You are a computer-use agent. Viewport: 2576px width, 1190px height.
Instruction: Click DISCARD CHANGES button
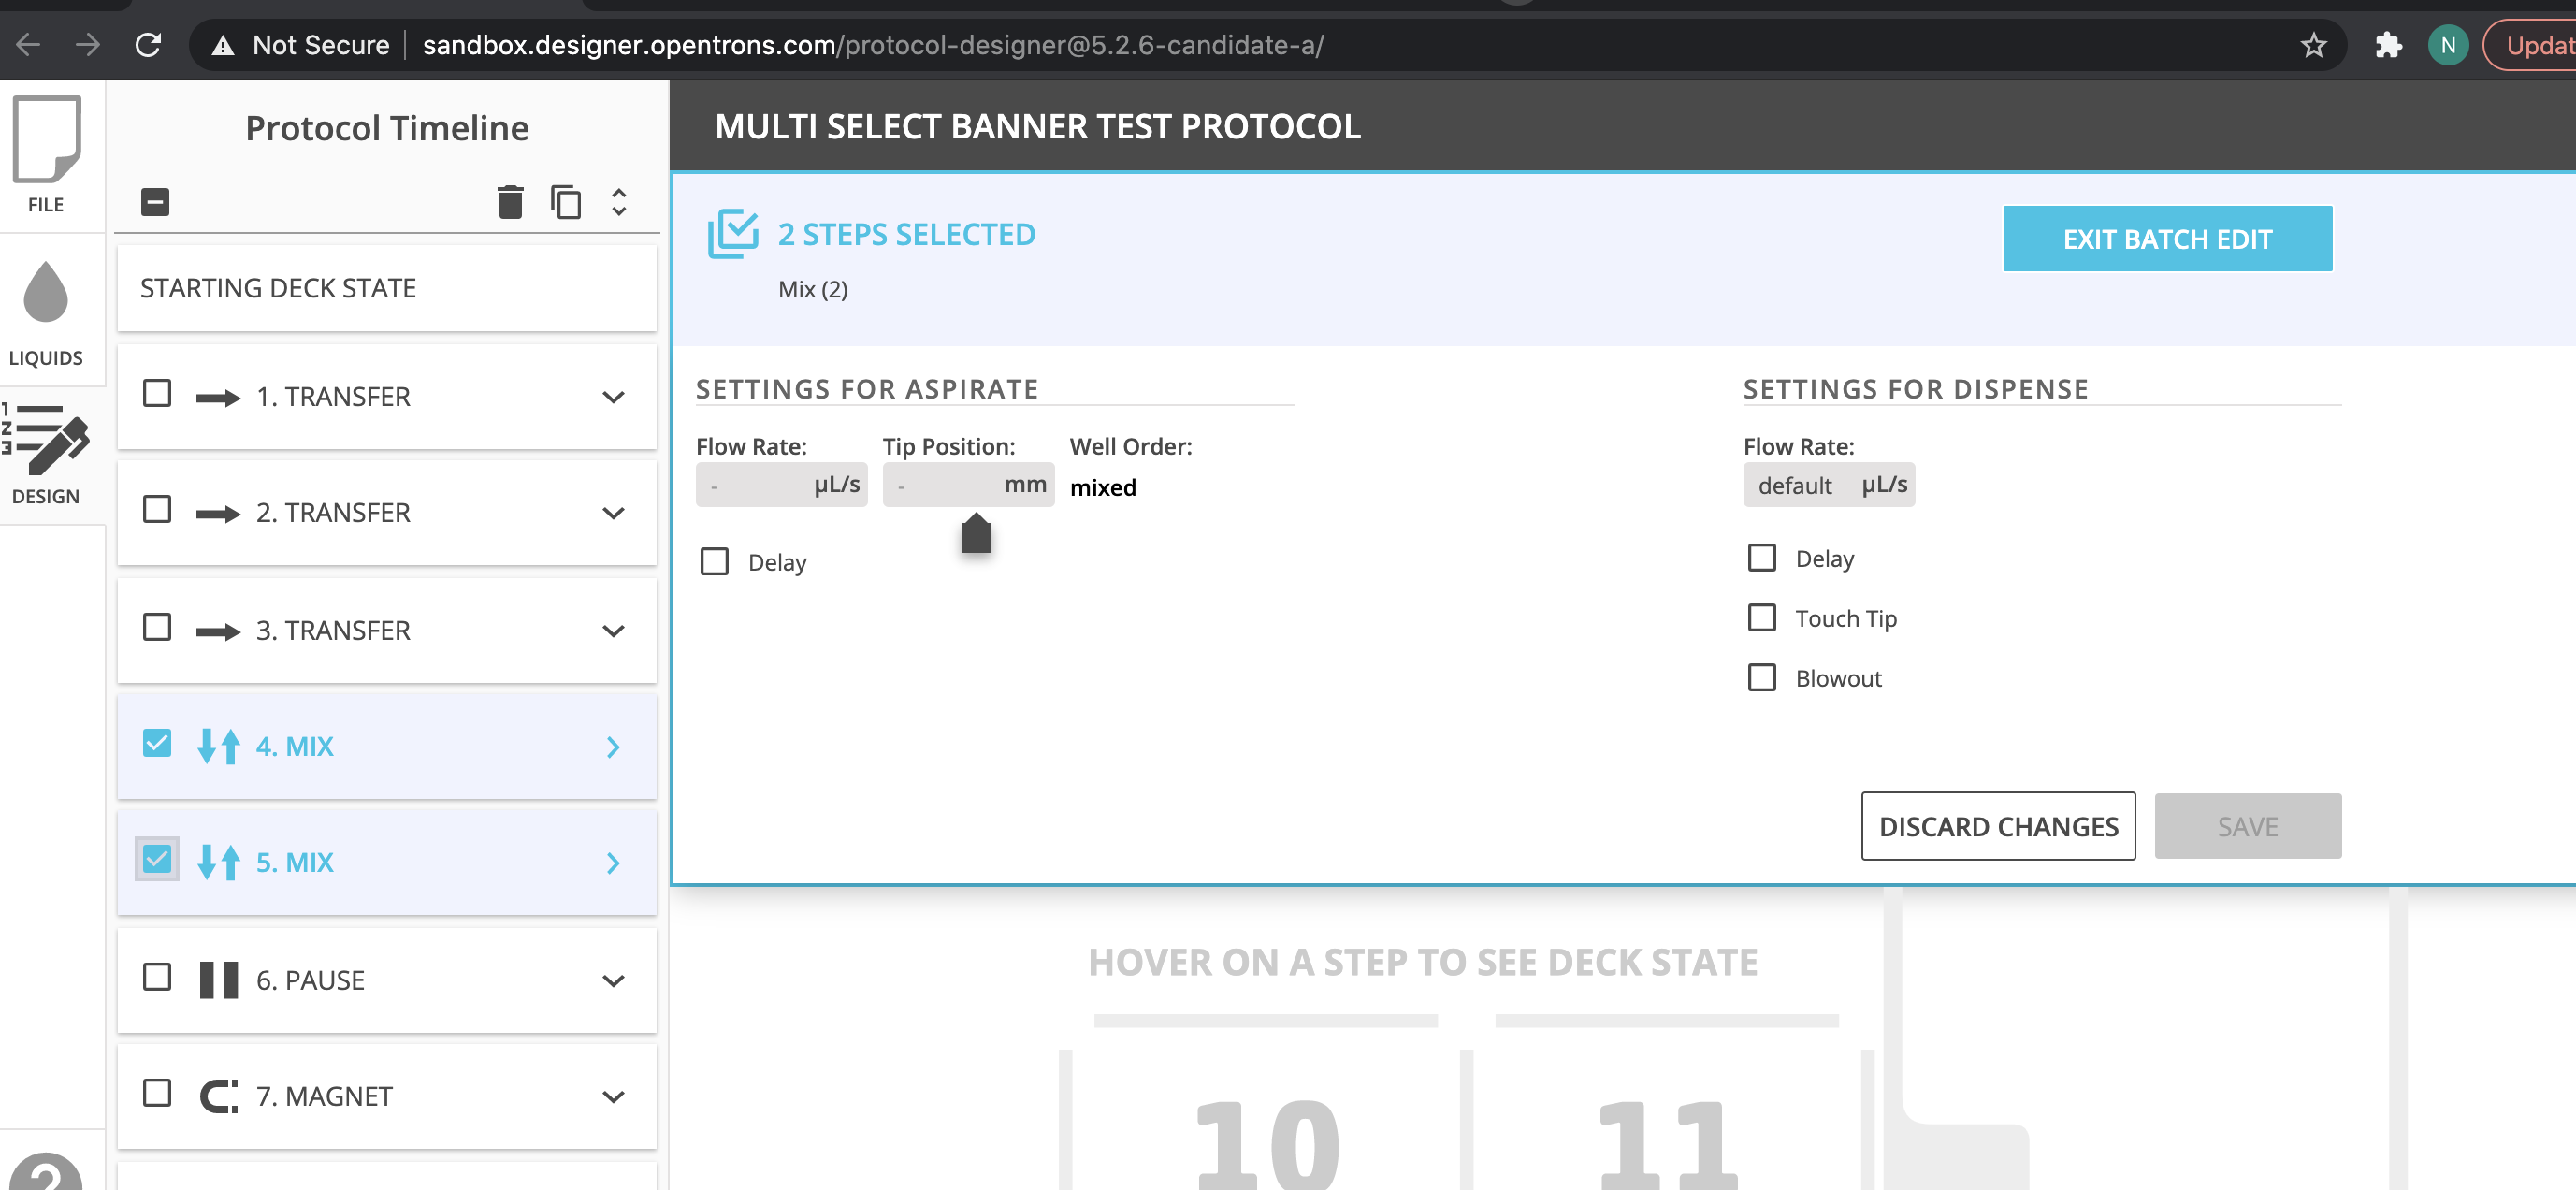coord(1998,826)
